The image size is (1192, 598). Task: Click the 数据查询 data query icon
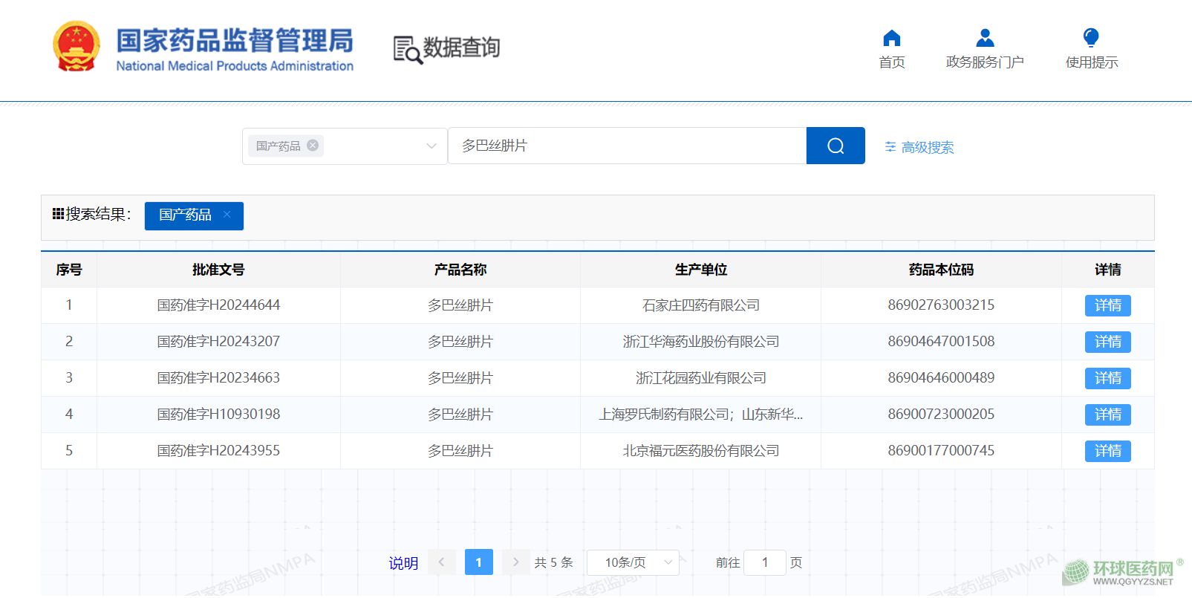tap(407, 50)
